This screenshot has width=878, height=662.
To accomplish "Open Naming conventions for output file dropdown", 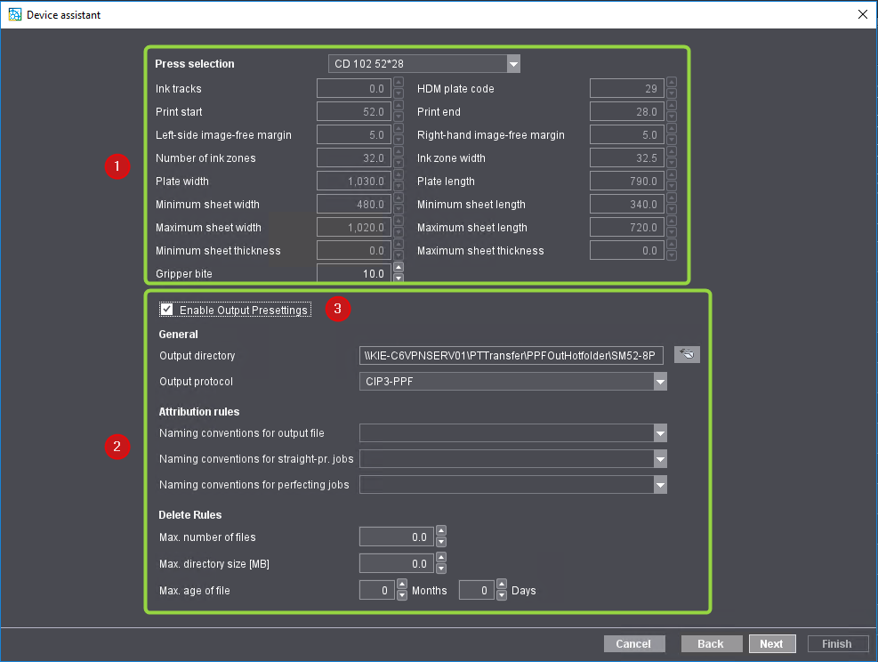I will pyautogui.click(x=659, y=433).
